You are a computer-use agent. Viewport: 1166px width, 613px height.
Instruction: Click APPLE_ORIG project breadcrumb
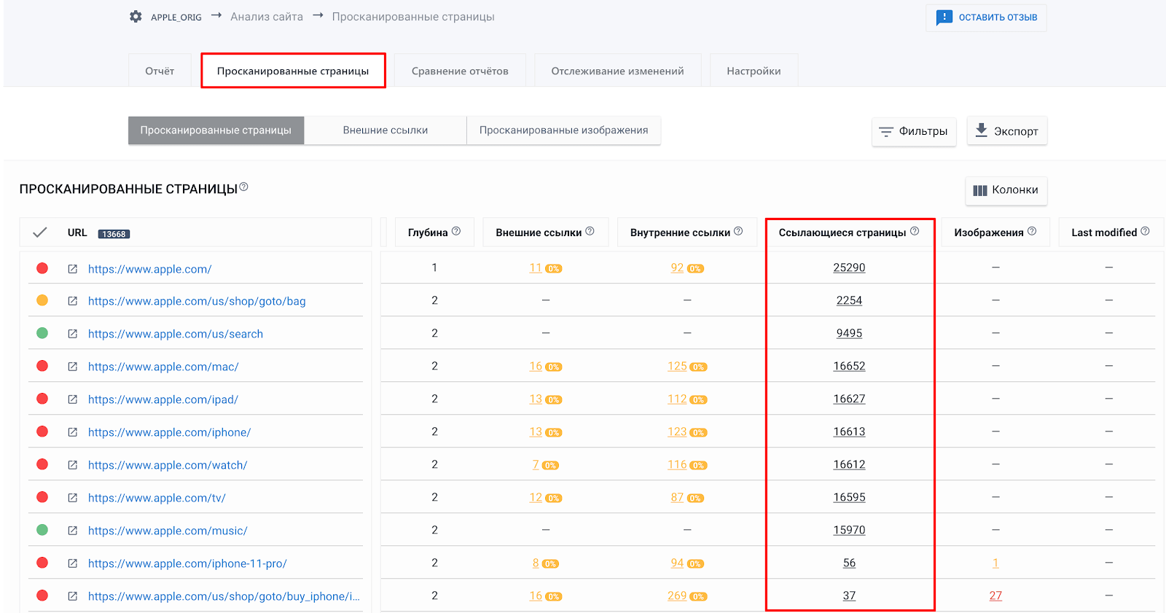click(x=176, y=17)
